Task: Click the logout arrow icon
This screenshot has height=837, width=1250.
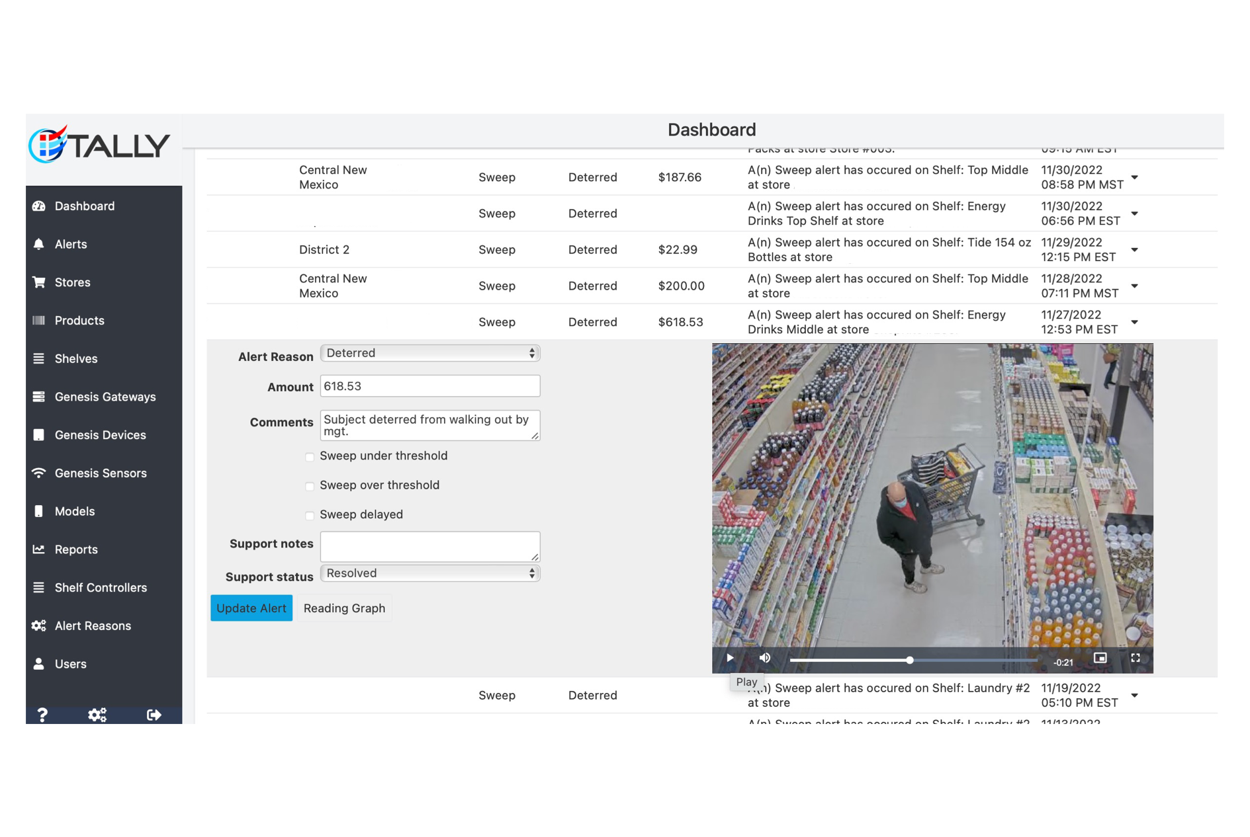Action: [x=154, y=715]
